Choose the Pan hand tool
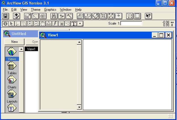The height and width of the screenshot is (120, 177). pyautogui.click(x=43, y=24)
